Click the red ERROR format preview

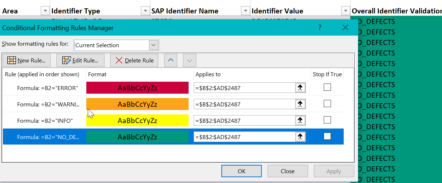[x=137, y=88]
